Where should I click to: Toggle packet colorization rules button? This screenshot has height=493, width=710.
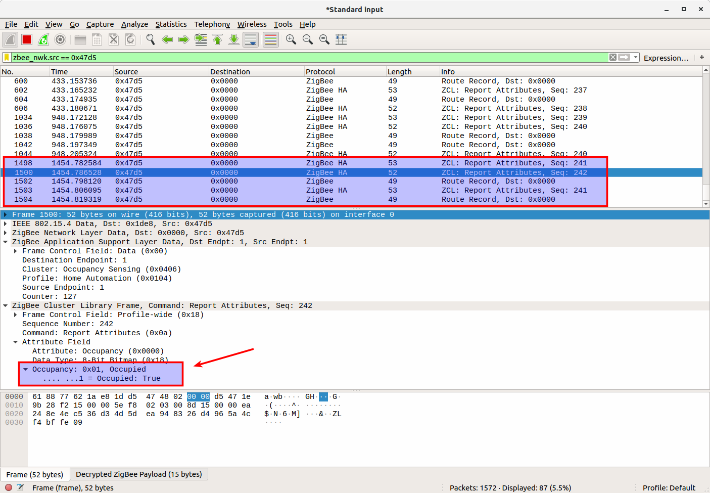tap(271, 39)
